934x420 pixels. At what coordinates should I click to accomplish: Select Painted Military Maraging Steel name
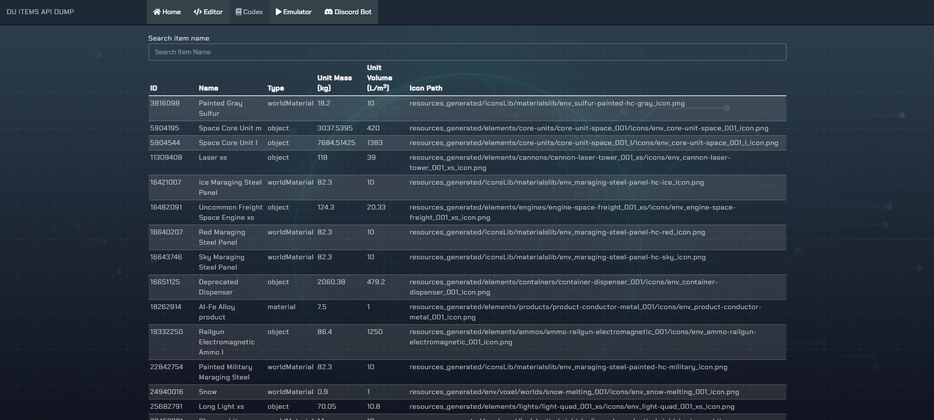[225, 372]
